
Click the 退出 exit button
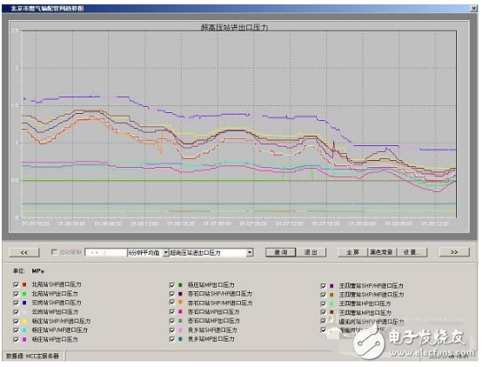(311, 252)
